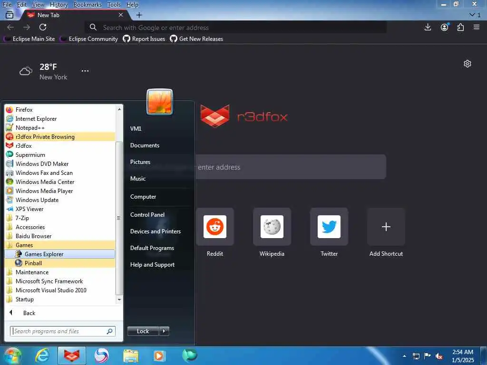The image size is (487, 365).
Task: Click the Windows Start orb
Action: (x=12, y=355)
